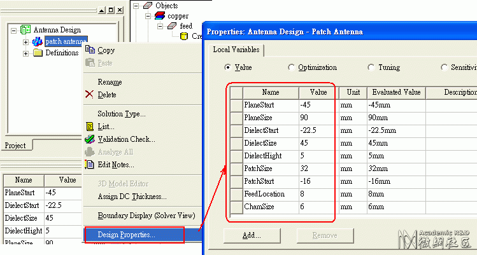Edit the FeedLocation value 8
Viewport: 477px width, 255px height.
319,194
